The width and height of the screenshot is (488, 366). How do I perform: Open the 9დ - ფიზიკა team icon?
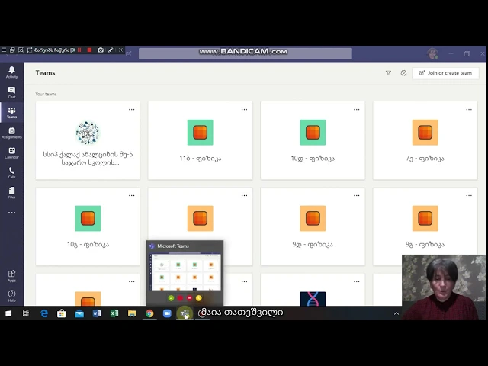coord(313,219)
